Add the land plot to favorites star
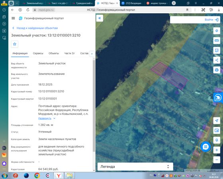 click(15, 44)
